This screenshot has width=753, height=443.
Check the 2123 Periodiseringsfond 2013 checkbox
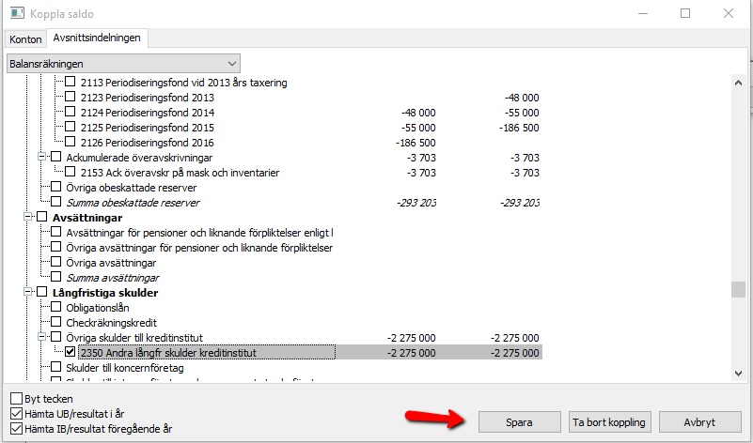click(71, 97)
